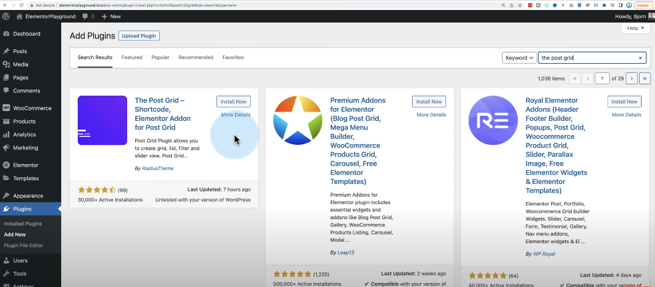Click the browser back arrow
This screenshot has height=287, width=655.
coord(4,5)
